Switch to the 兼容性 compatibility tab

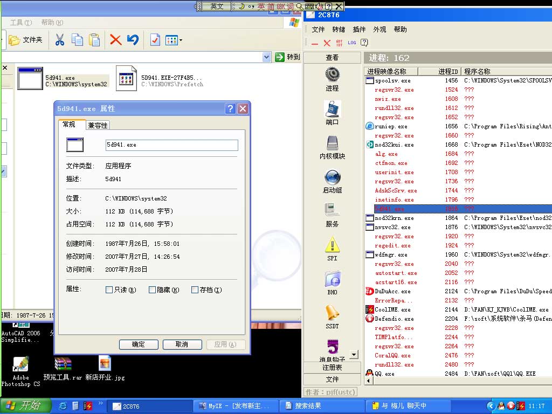pos(98,125)
